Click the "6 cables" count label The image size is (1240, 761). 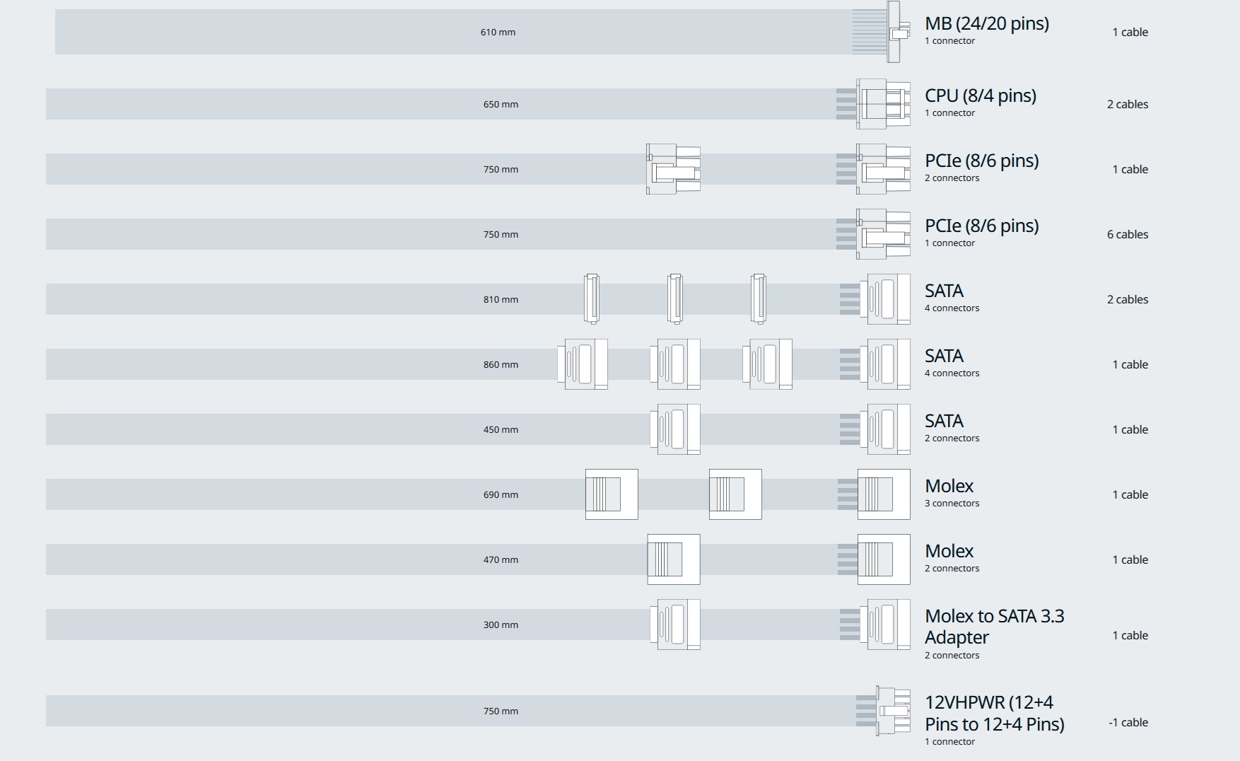click(x=1127, y=234)
